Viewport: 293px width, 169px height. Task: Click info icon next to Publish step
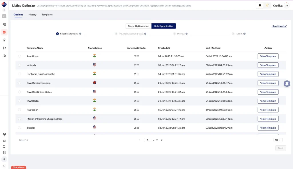point(244,34)
